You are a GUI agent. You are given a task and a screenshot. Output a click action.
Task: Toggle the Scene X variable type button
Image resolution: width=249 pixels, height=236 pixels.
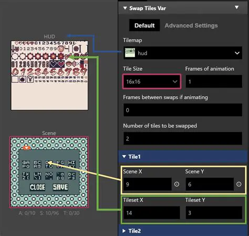pos(177,184)
